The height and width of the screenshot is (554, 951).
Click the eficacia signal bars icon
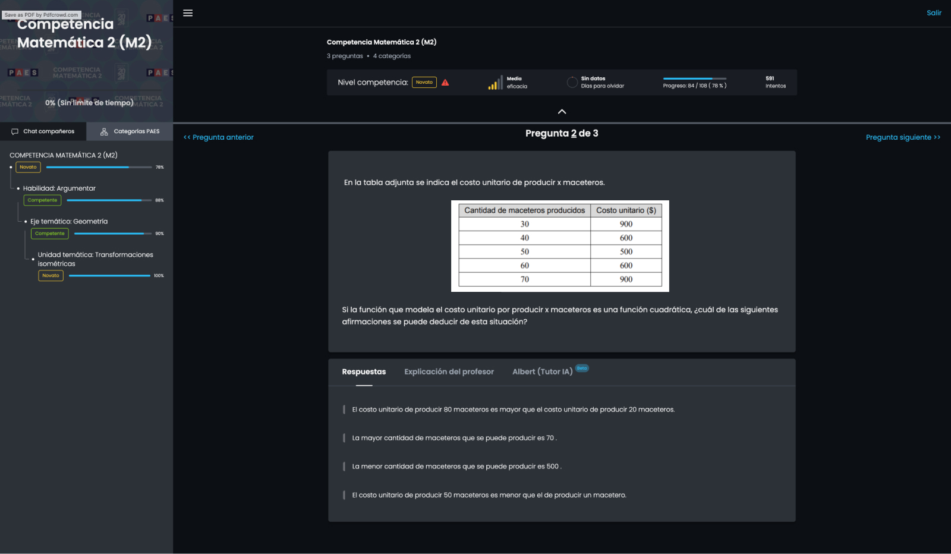click(495, 83)
